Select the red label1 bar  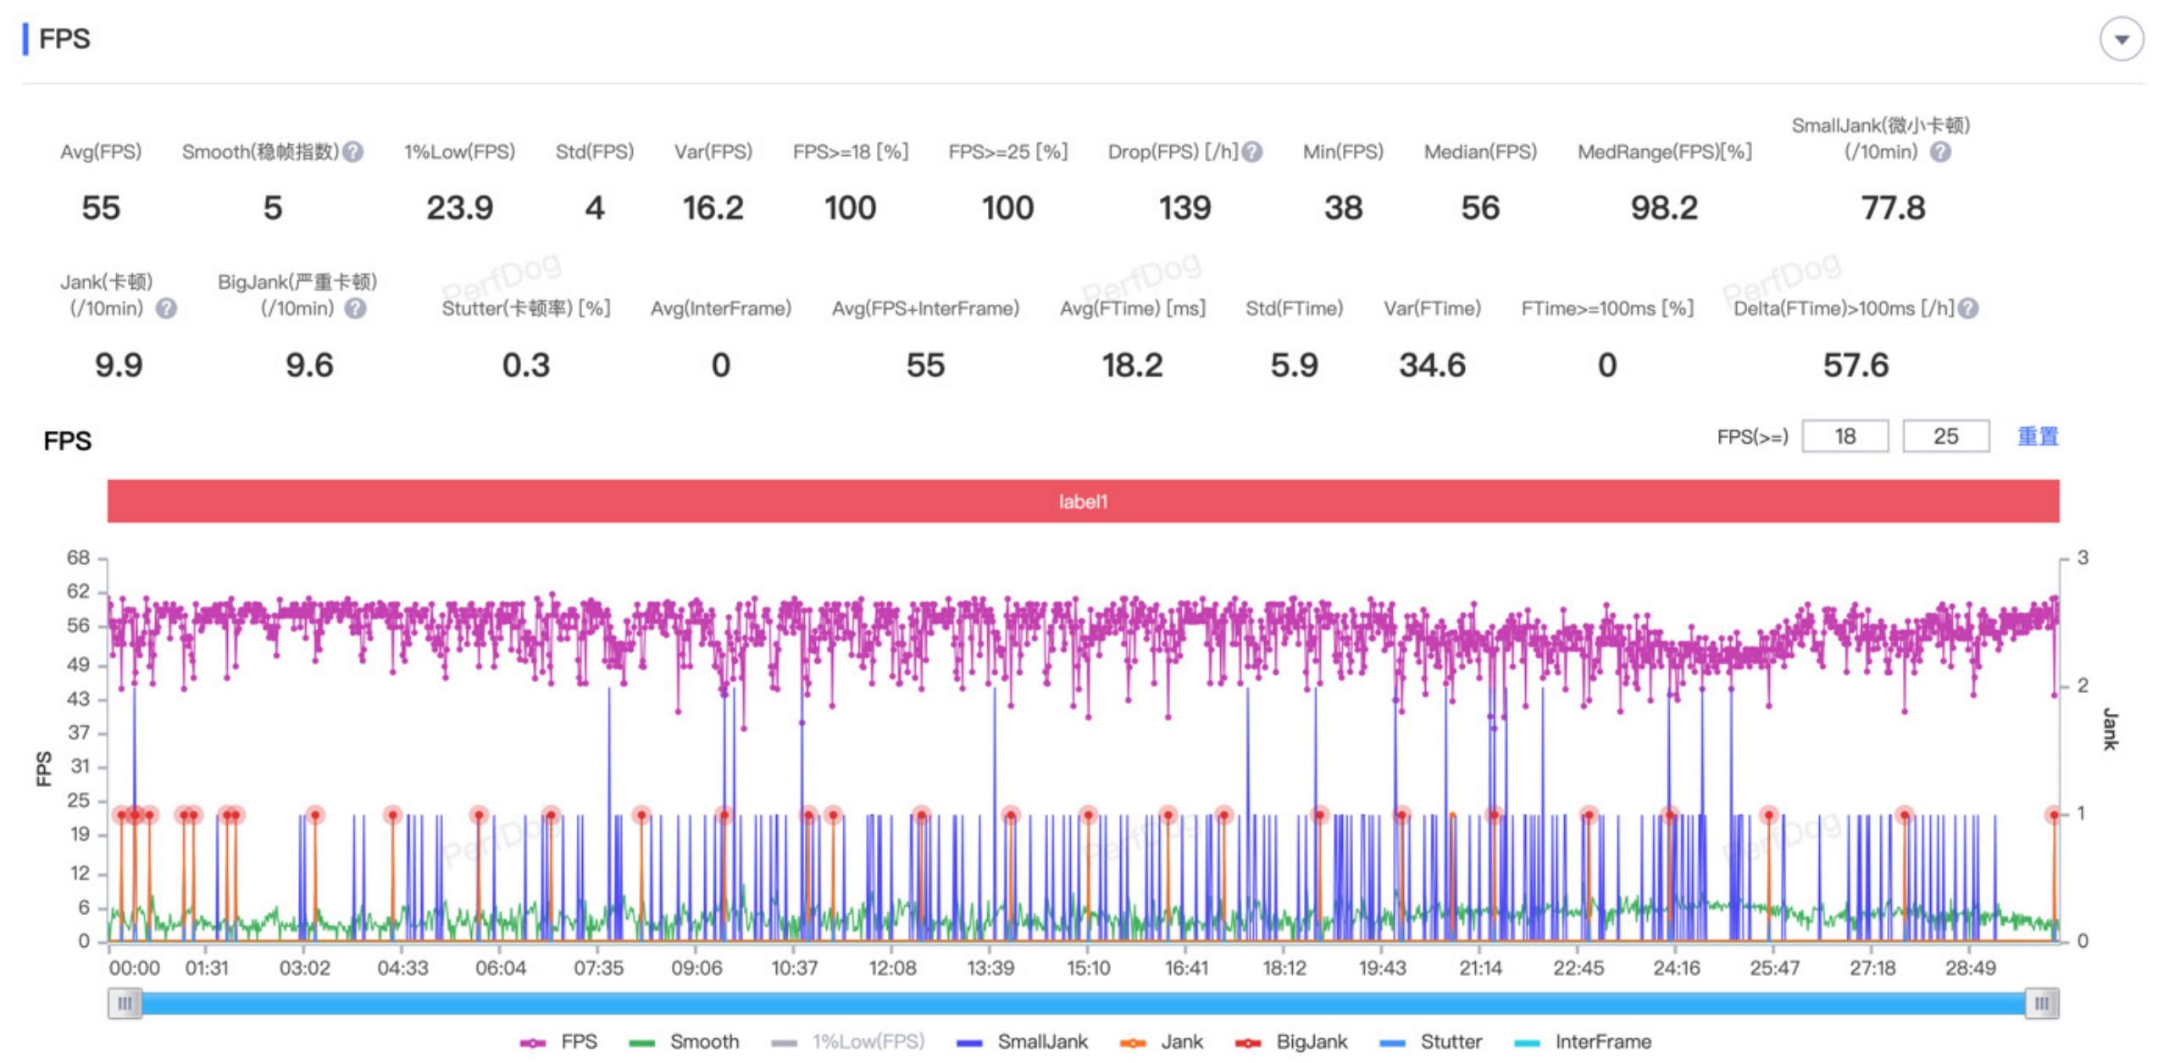pyautogui.click(x=1083, y=501)
